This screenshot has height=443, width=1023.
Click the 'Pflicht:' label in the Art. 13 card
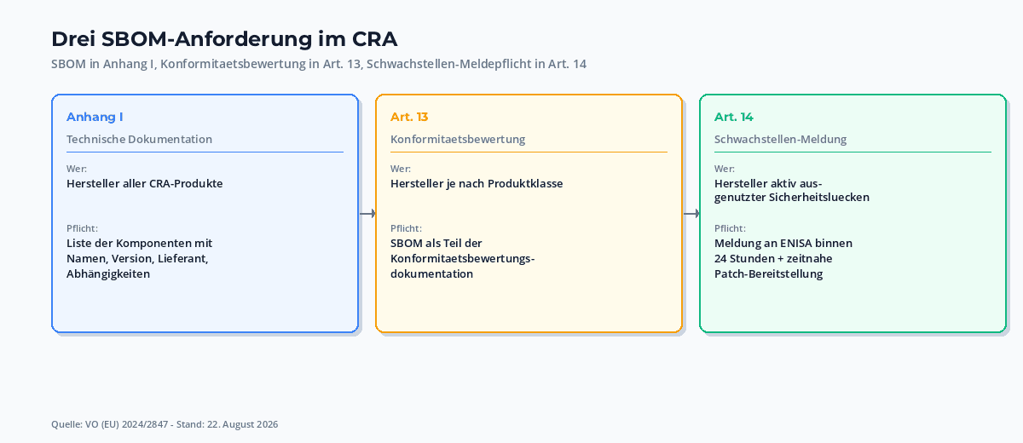(x=406, y=228)
